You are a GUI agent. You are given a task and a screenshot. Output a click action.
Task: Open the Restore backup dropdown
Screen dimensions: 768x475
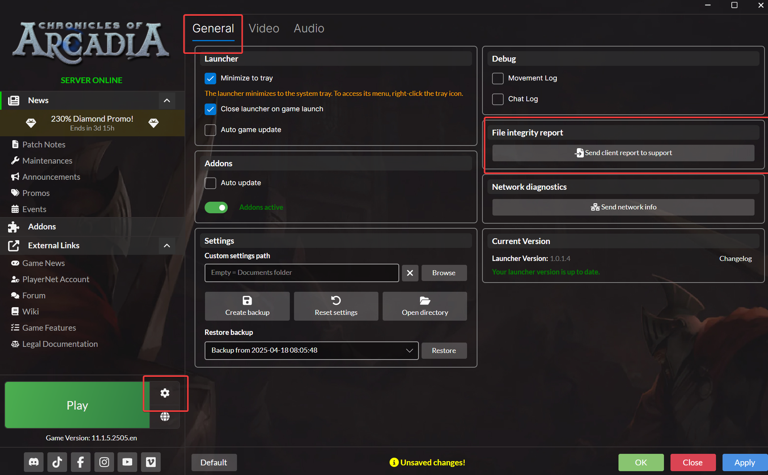[311, 351]
